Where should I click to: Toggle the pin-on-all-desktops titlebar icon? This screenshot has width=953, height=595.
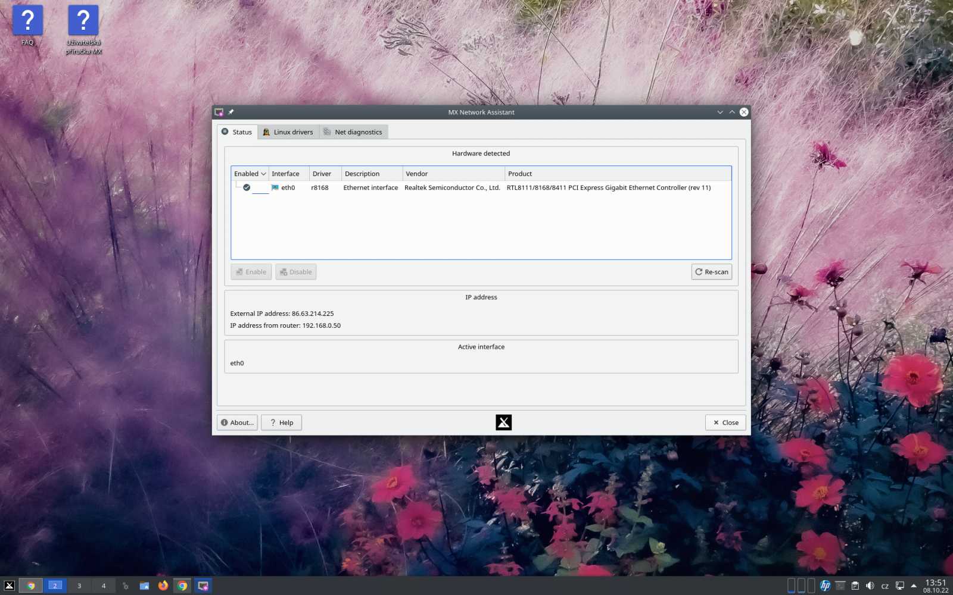(x=231, y=112)
